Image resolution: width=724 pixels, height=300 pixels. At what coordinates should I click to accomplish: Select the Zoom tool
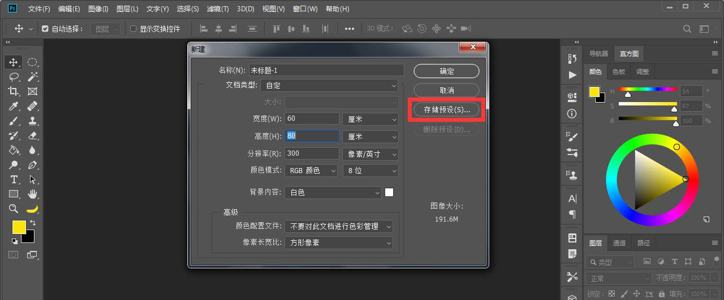tap(14, 209)
